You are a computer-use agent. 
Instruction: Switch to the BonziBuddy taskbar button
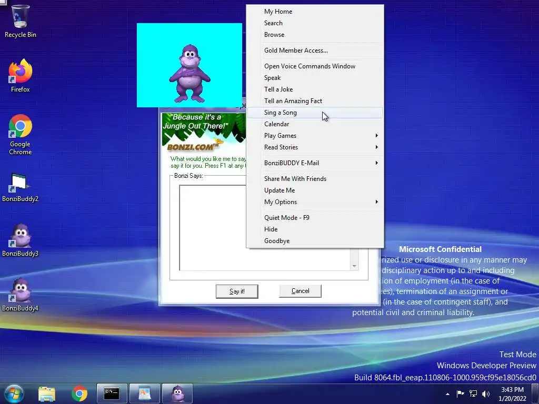tap(177, 393)
